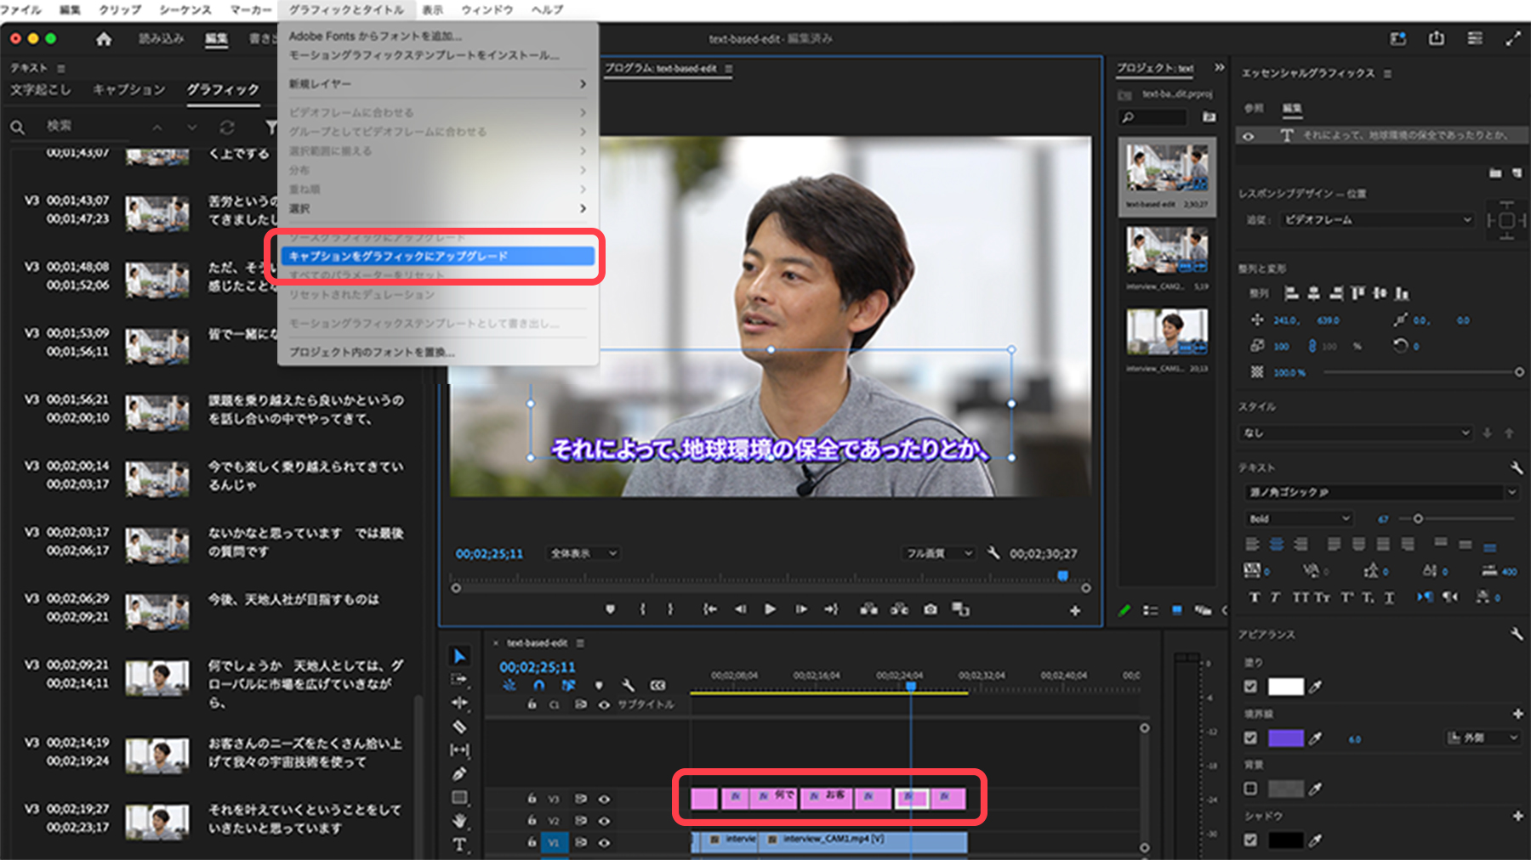Toggle the Shadow checkbox in Appearance
Image resolution: width=1531 pixels, height=860 pixels.
(x=1250, y=840)
